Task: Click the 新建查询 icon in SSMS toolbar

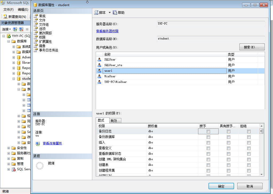Action: 5,17
